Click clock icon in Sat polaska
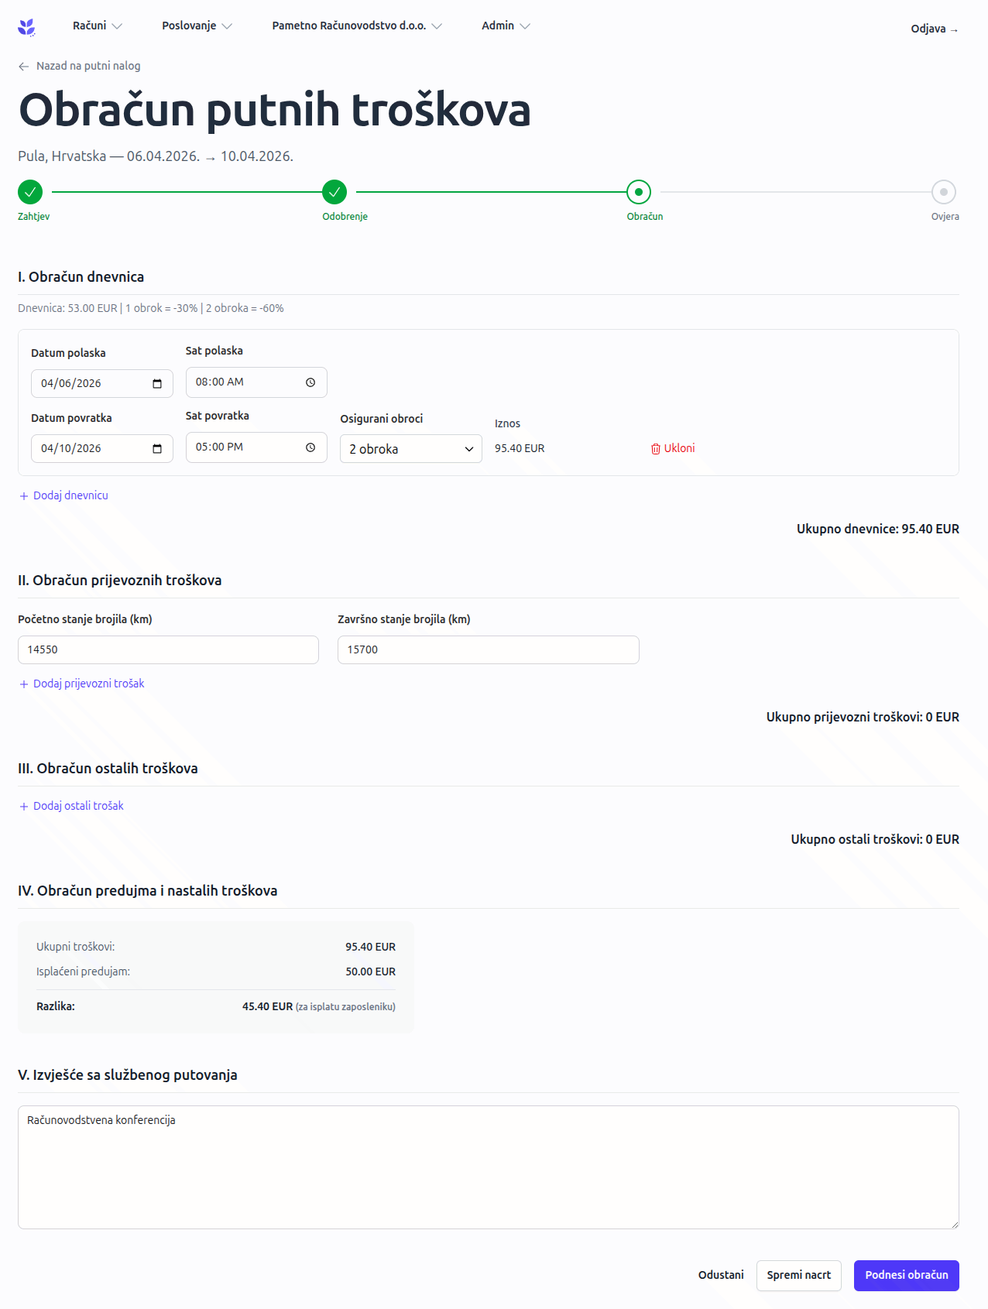 pos(310,382)
